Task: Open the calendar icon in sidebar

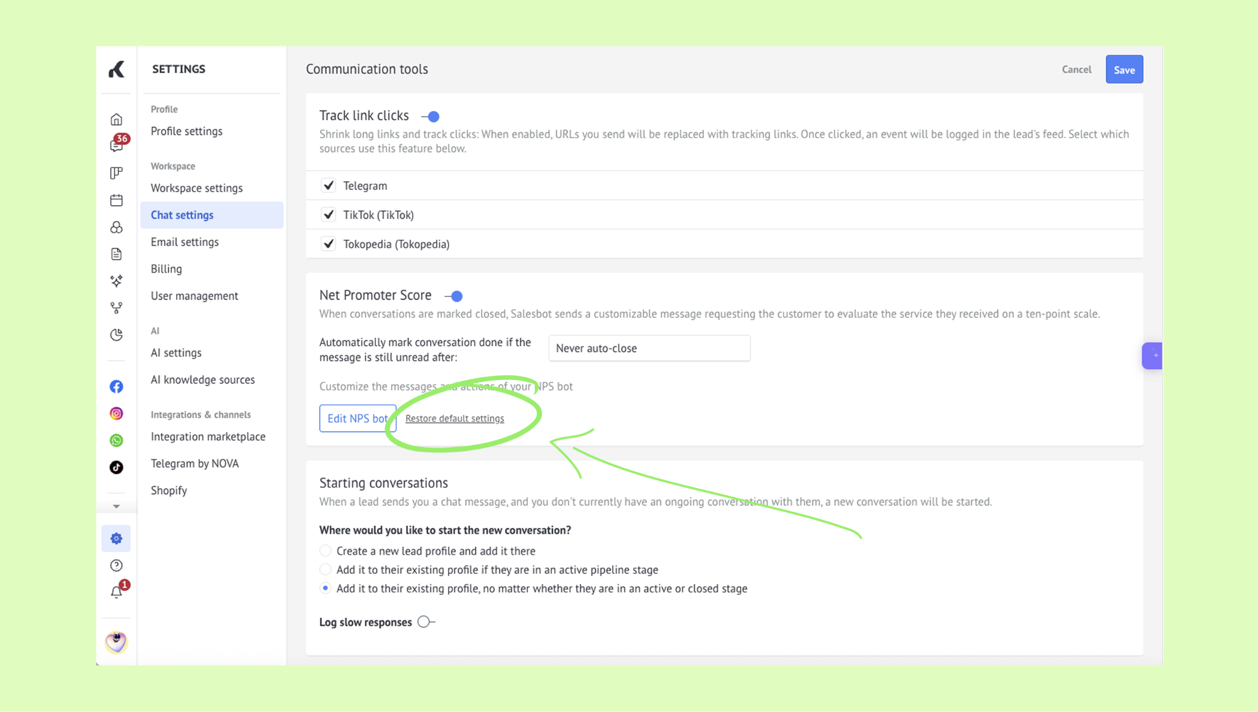Action: click(x=116, y=200)
